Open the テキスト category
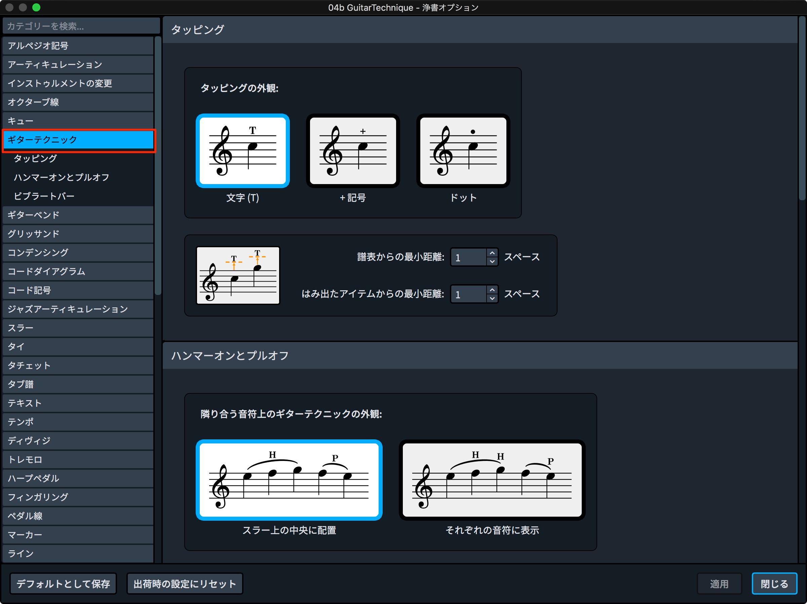Viewport: 807px width, 604px height. (x=78, y=403)
